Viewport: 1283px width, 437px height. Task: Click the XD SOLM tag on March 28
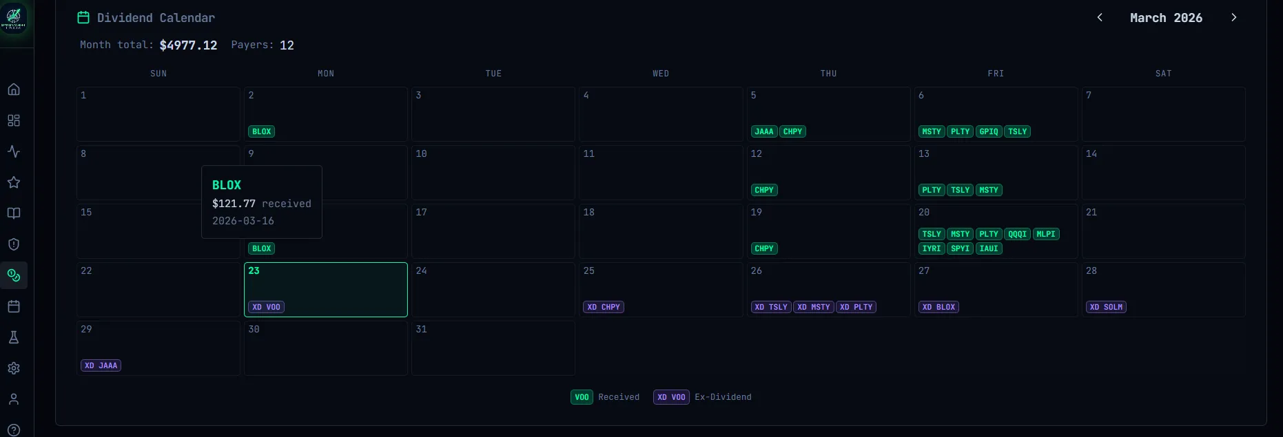[1106, 307]
